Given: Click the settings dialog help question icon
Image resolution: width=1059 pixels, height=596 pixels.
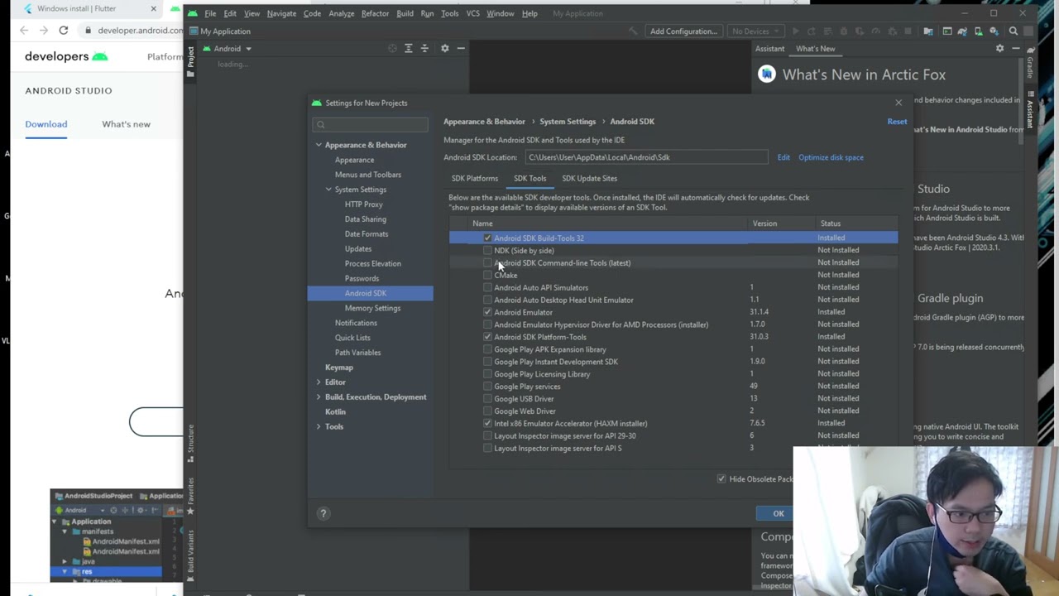Looking at the screenshot, I should click(x=323, y=513).
